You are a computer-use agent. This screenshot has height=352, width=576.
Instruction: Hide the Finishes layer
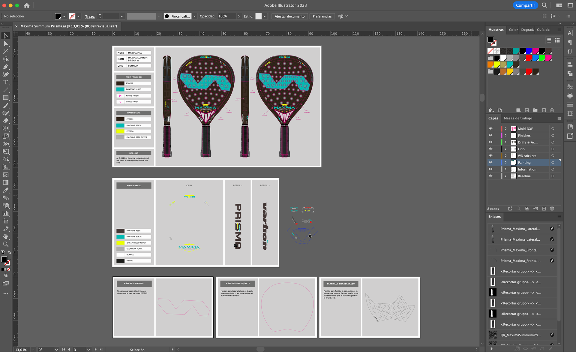click(x=490, y=135)
